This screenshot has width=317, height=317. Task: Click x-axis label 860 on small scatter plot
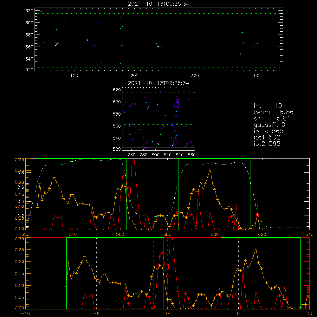[192, 155]
